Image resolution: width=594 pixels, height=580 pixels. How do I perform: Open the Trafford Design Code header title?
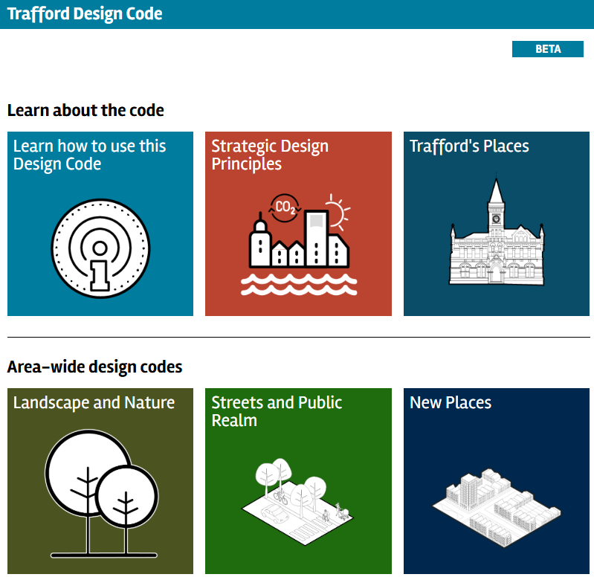(x=85, y=13)
